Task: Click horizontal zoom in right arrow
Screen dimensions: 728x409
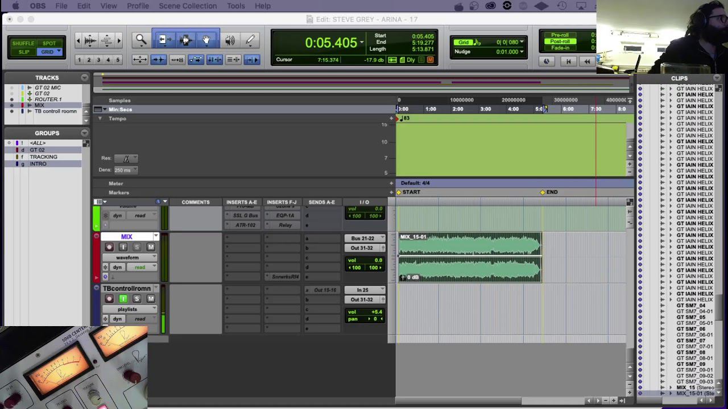Action: 119,40
